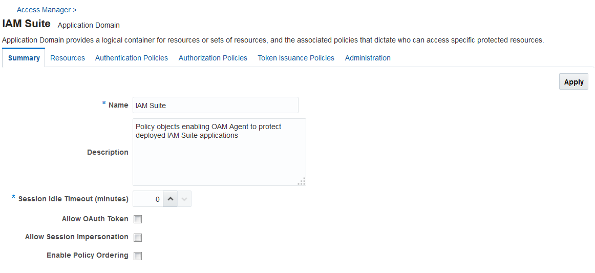The width and height of the screenshot is (595, 273).
Task: Increase Session Idle Timeout with the up arrow
Action: tap(171, 199)
